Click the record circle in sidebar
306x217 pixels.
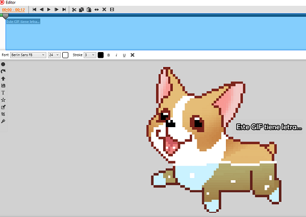(3, 64)
